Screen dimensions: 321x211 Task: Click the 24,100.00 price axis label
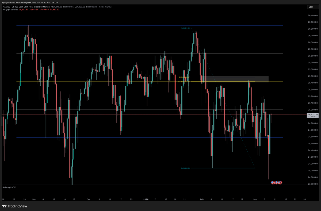[313, 170]
